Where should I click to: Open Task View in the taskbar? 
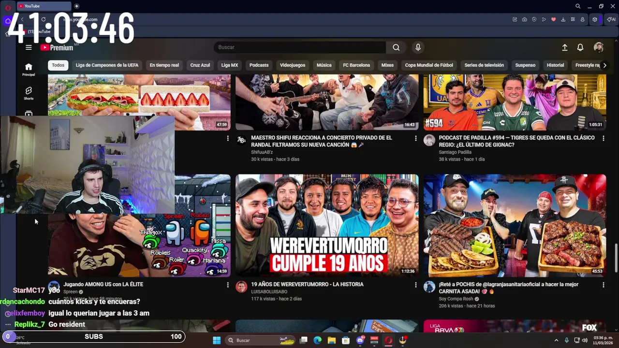click(x=303, y=340)
